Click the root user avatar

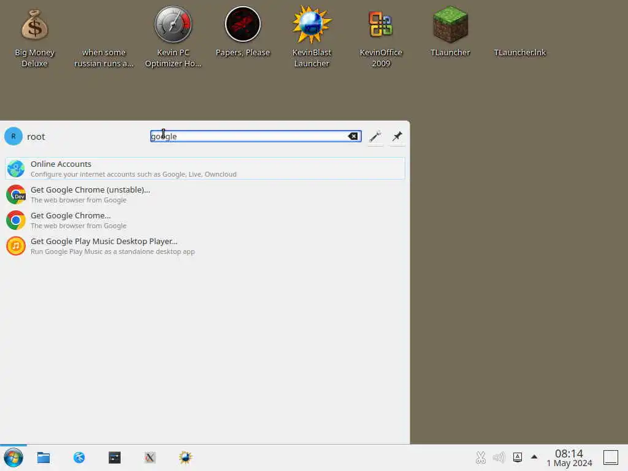click(13, 136)
